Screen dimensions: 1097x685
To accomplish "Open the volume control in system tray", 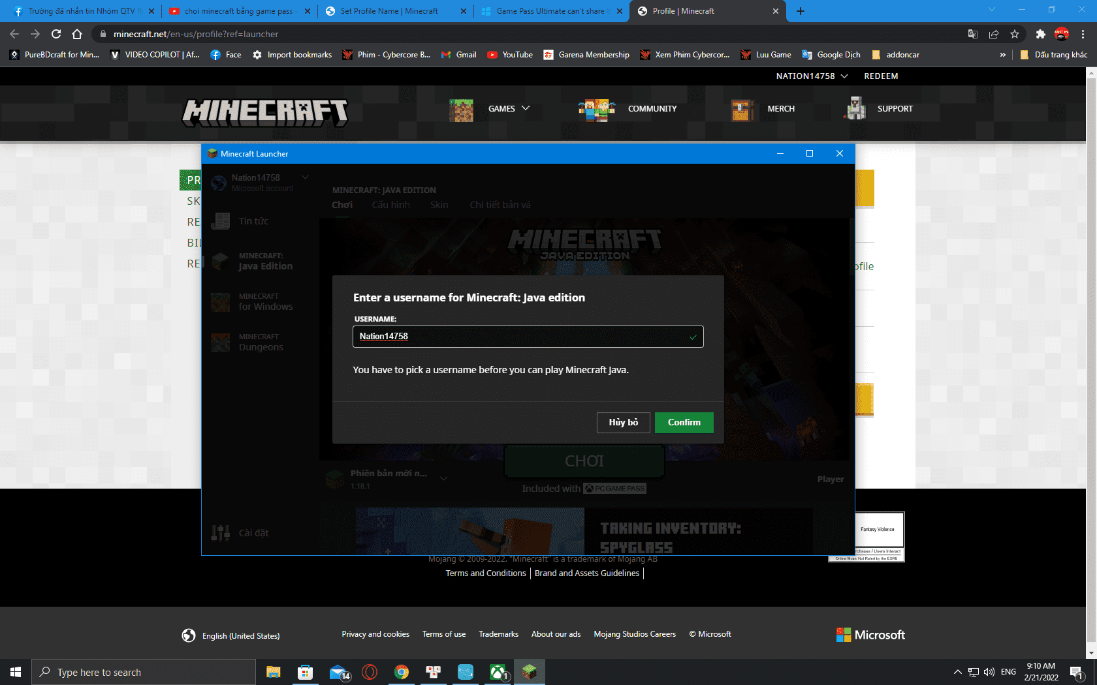I will tap(989, 672).
